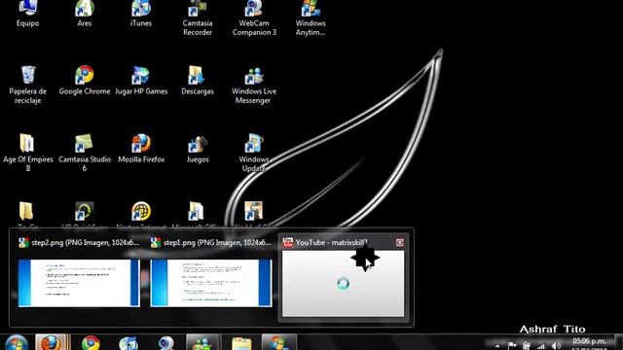The width and height of the screenshot is (623, 350).
Task: Show hidden tray icons arrow
Action: (497, 346)
